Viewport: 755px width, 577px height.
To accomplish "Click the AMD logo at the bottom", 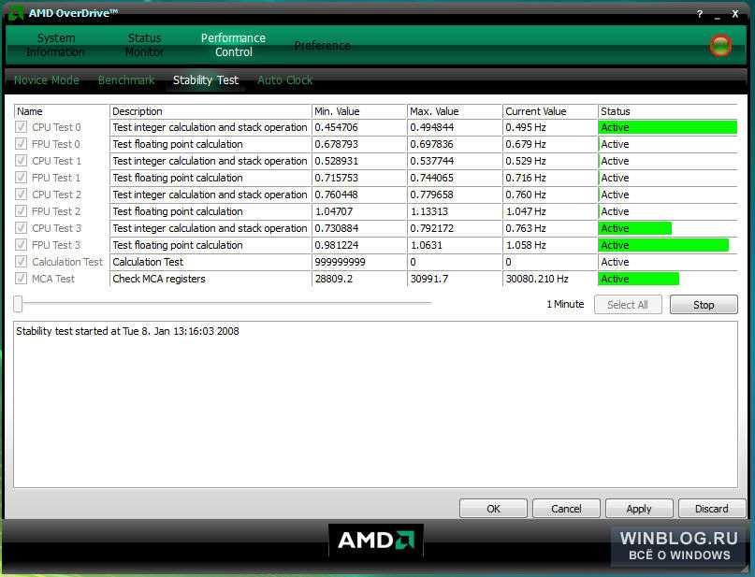I will 375,541.
